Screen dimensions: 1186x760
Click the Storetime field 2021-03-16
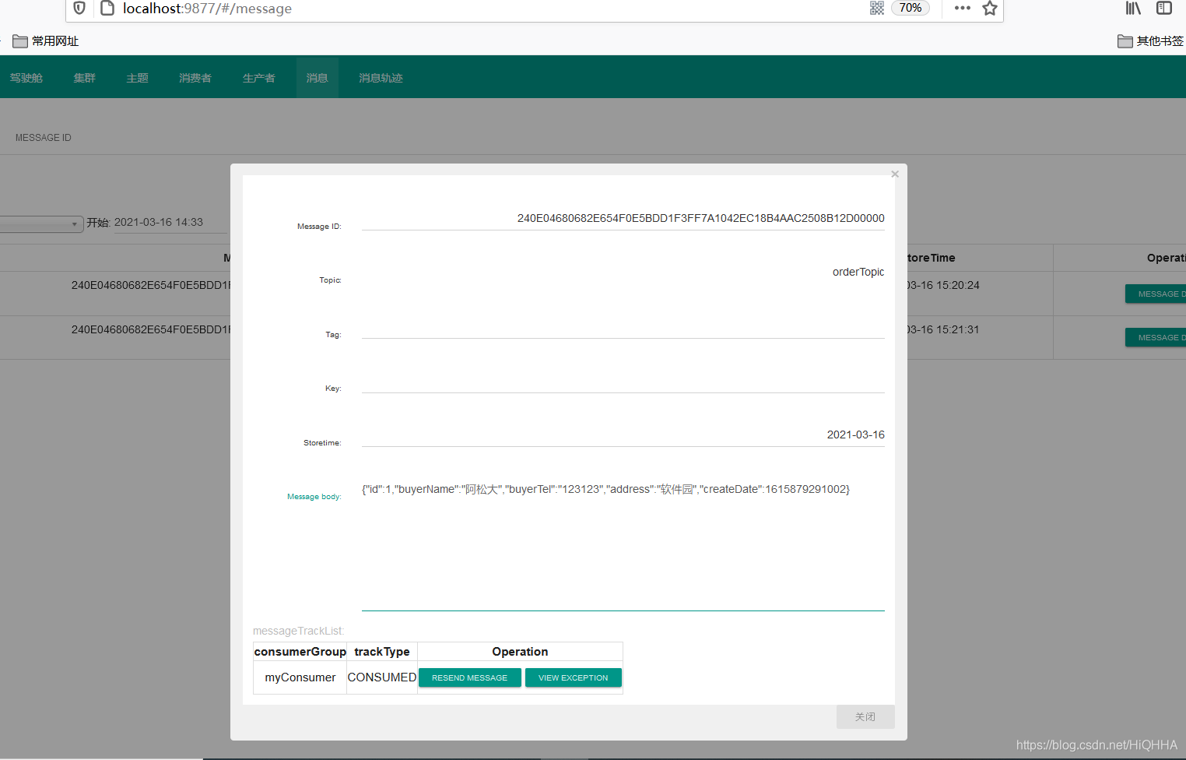[623, 435]
